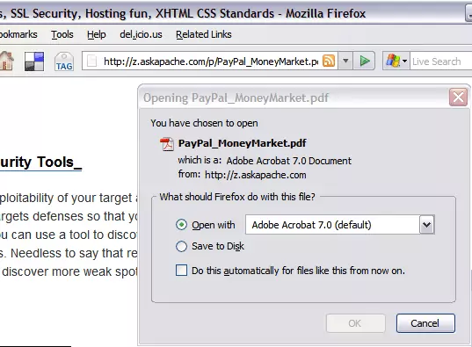Enable Do this automatically checkbox
The width and height of the screenshot is (472, 347).
click(x=181, y=271)
